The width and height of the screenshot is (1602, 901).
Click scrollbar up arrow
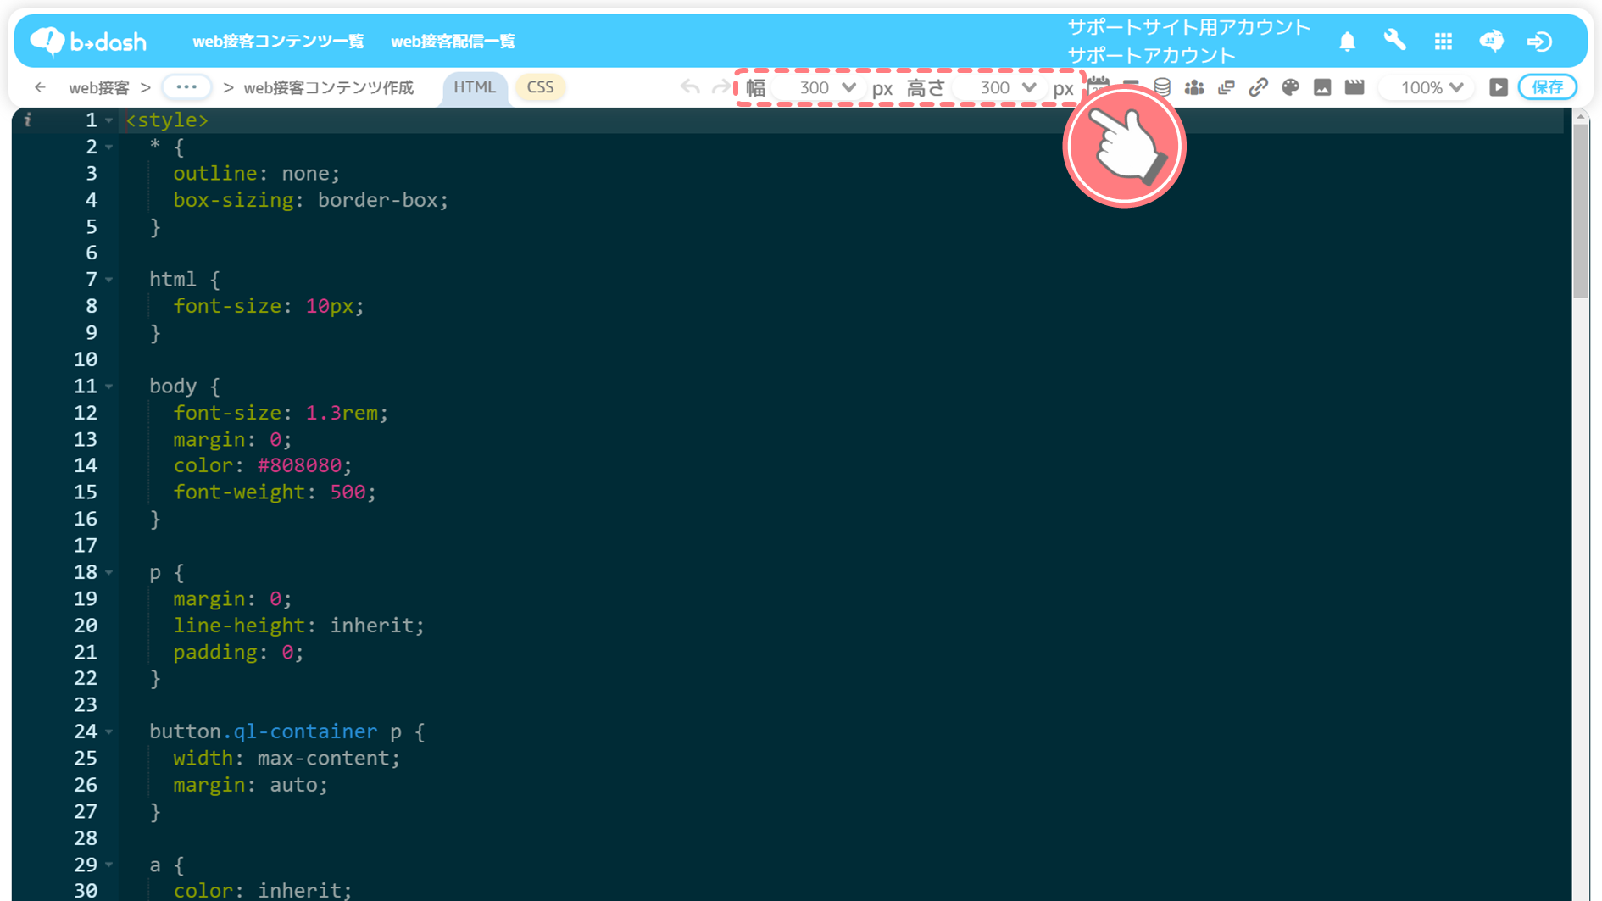pyautogui.click(x=1581, y=116)
